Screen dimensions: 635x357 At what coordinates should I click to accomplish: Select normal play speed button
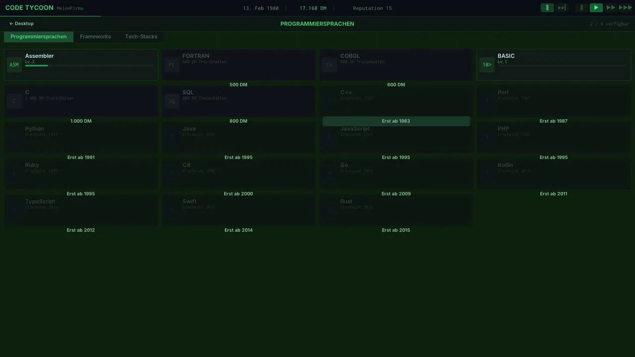pos(596,8)
